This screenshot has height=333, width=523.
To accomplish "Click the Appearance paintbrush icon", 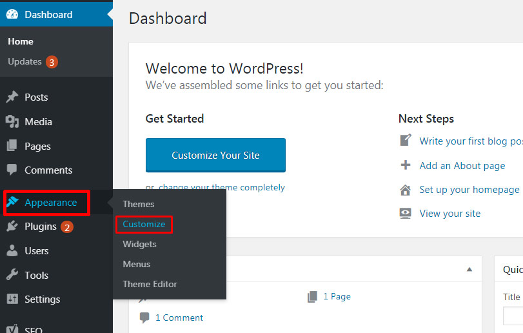I will click(x=12, y=202).
